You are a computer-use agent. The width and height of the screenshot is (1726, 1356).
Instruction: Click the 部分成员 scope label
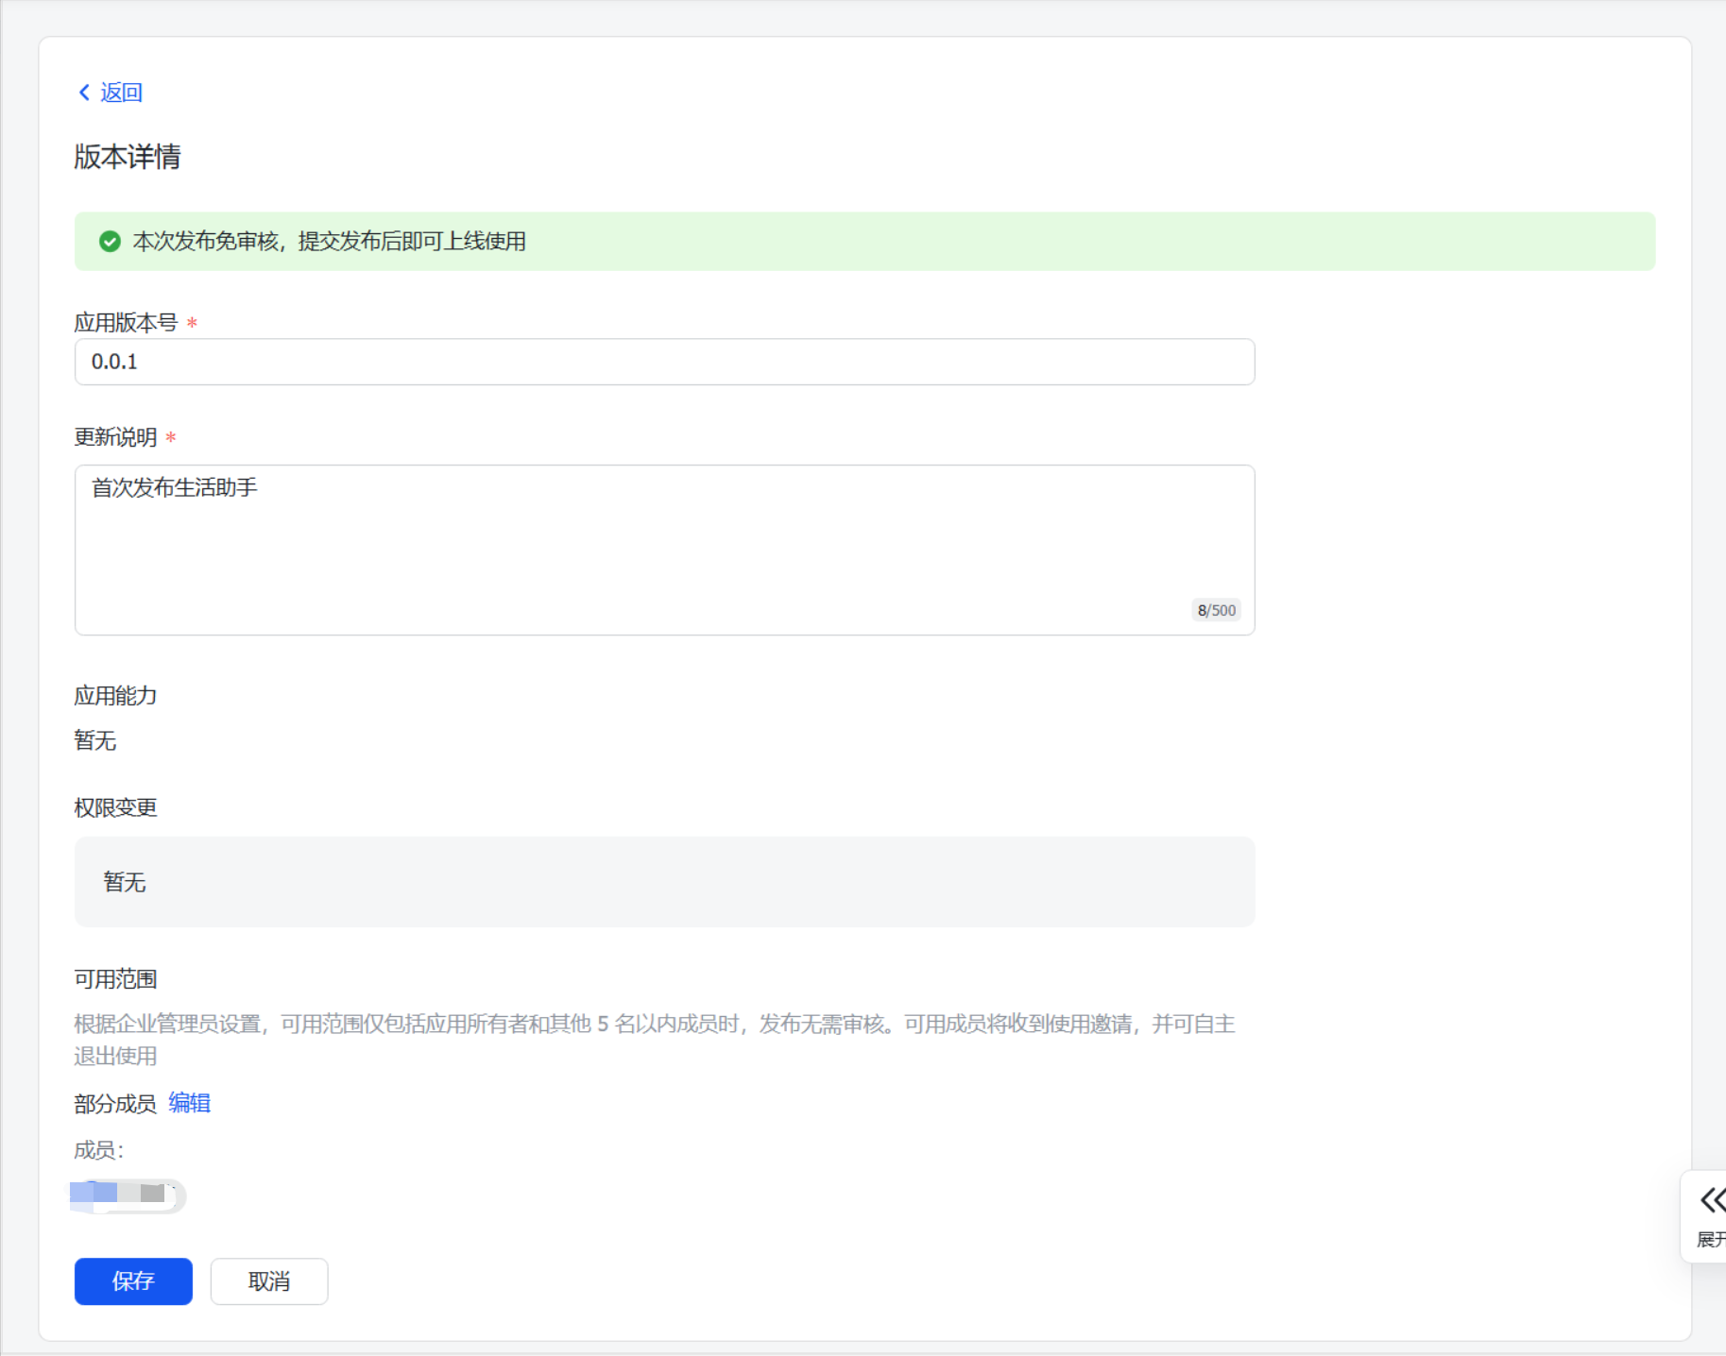pos(115,1103)
